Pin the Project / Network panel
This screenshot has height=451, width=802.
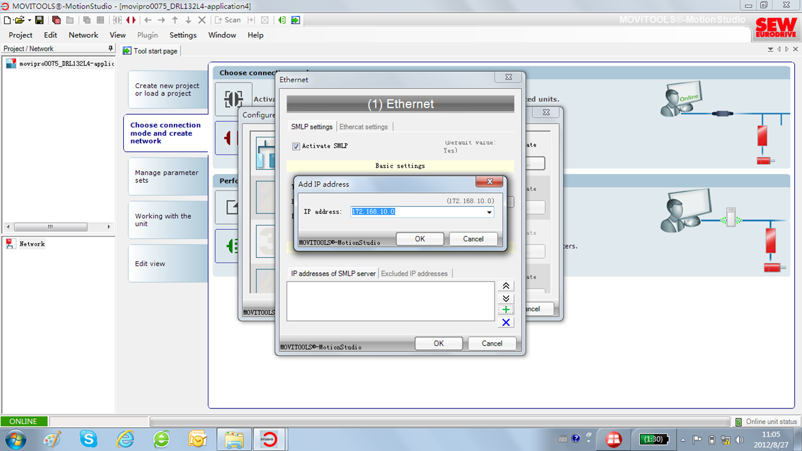coord(110,49)
